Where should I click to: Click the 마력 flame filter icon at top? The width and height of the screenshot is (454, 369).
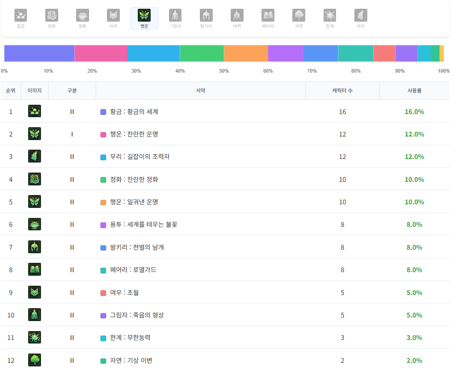click(x=237, y=15)
